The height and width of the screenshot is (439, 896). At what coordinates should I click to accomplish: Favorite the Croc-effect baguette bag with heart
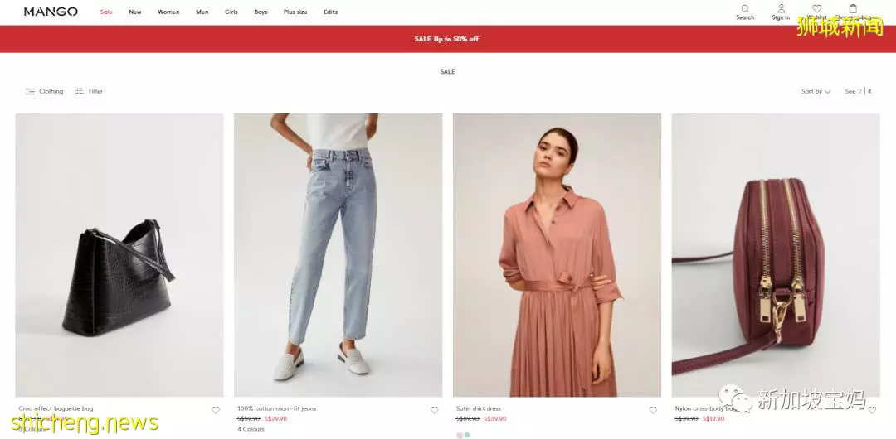pyautogui.click(x=216, y=410)
